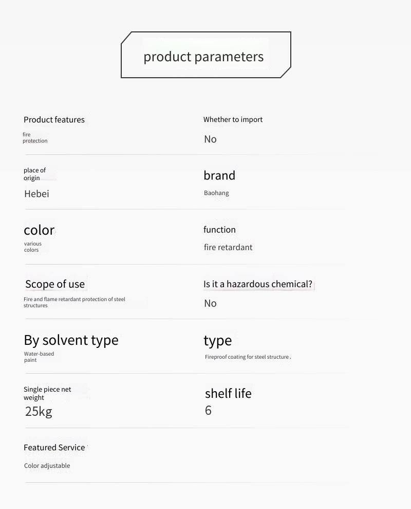Click the 'place of origin' label
The width and height of the screenshot is (411, 509).
tap(34, 174)
